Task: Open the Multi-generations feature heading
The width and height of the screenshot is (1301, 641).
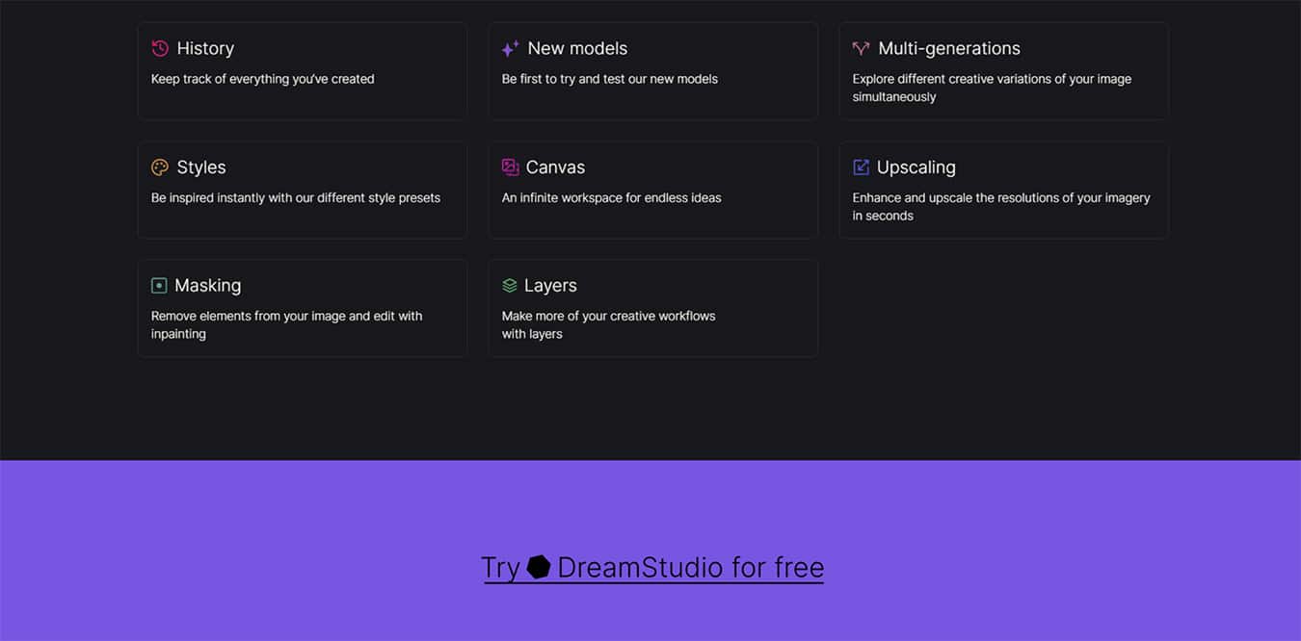Action: tap(948, 48)
